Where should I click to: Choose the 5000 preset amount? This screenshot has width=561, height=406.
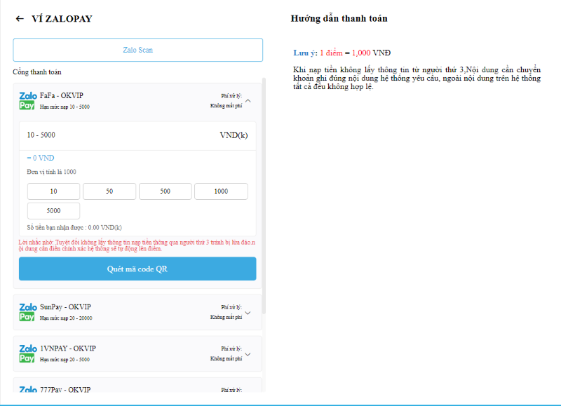coord(54,211)
